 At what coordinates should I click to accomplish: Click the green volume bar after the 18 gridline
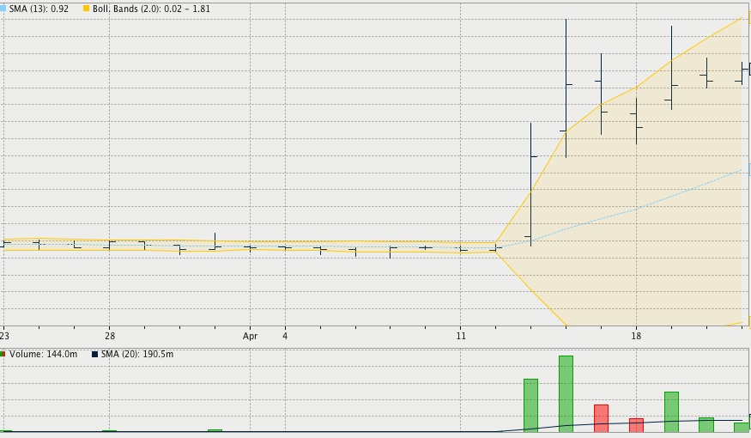(x=671, y=412)
